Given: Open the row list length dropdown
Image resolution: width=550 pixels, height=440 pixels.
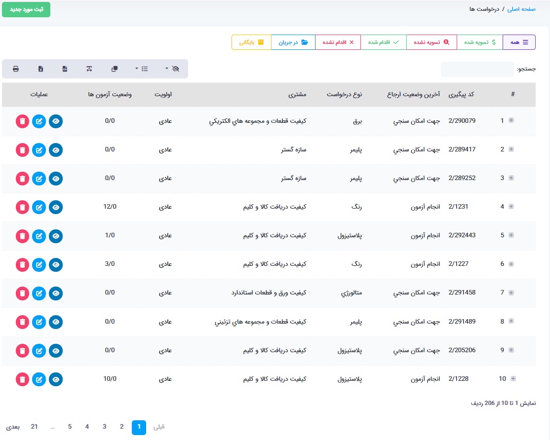Looking at the screenshot, I should point(142,69).
